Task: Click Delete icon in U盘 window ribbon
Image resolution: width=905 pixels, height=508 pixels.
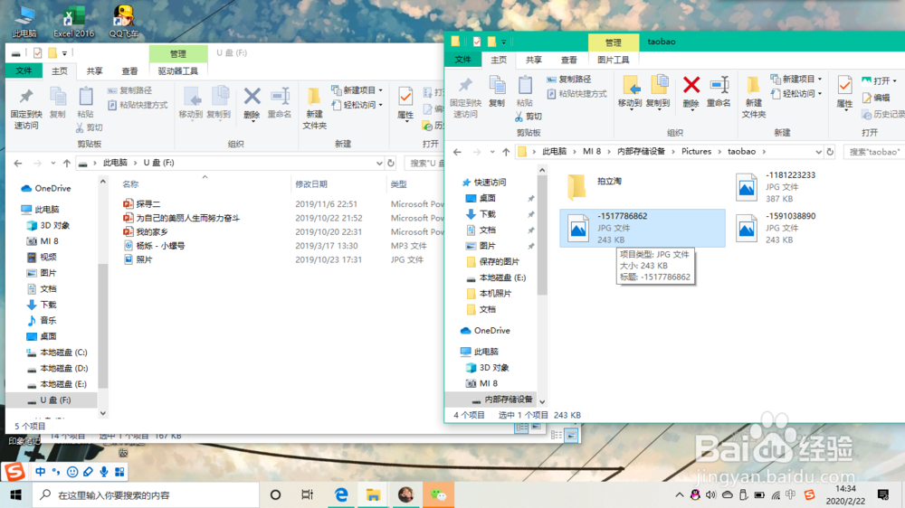Action: [x=252, y=97]
